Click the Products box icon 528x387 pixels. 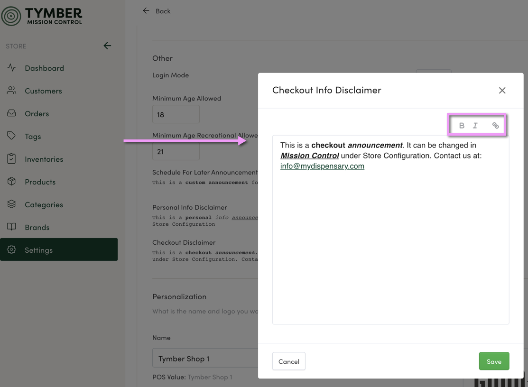coord(12,182)
